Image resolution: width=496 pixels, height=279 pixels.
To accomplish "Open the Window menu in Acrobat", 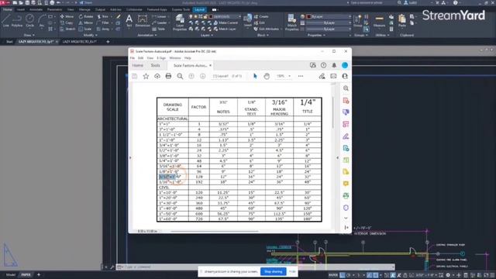I will point(175,58).
